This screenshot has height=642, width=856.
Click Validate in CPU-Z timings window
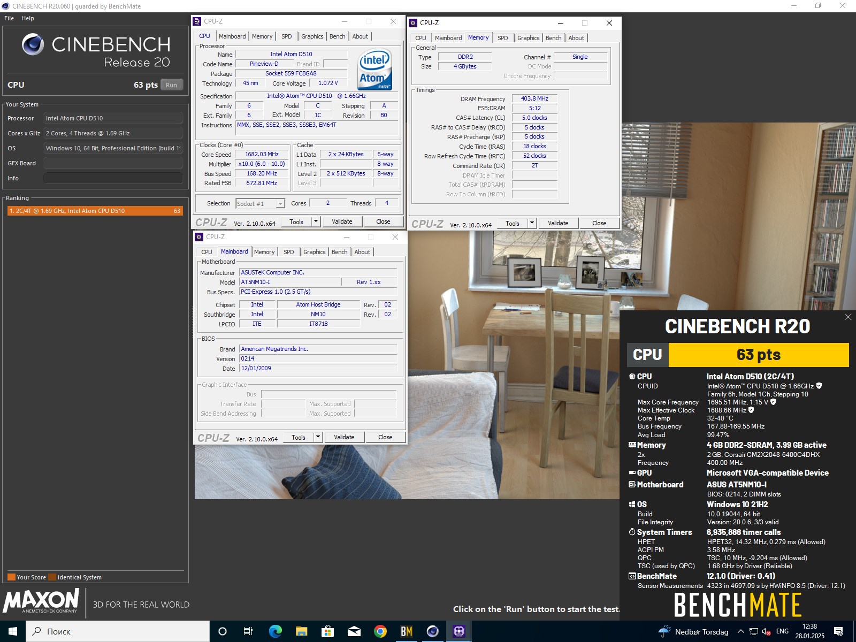[558, 223]
